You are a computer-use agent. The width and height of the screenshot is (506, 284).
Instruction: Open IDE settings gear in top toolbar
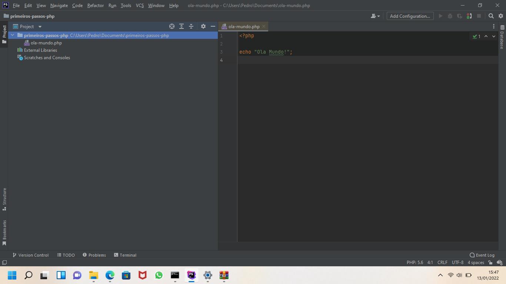(501, 16)
